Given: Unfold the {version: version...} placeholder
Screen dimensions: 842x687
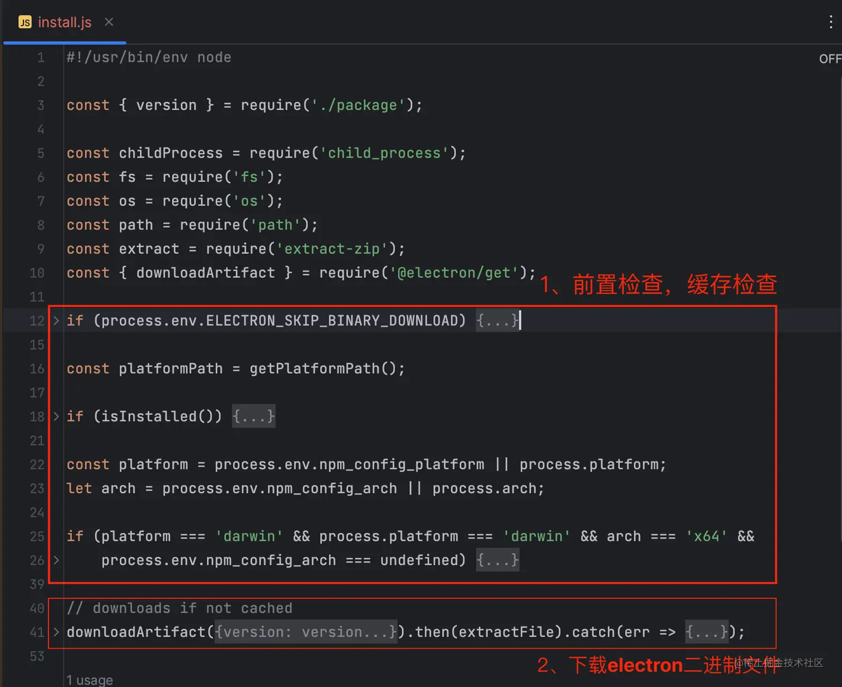Looking at the screenshot, I should [x=306, y=632].
